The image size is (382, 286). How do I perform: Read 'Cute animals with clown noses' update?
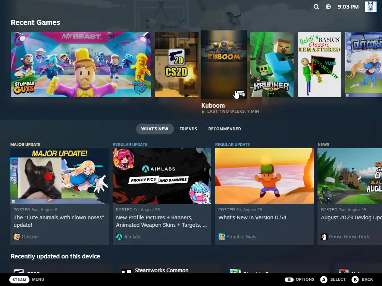tap(59, 221)
